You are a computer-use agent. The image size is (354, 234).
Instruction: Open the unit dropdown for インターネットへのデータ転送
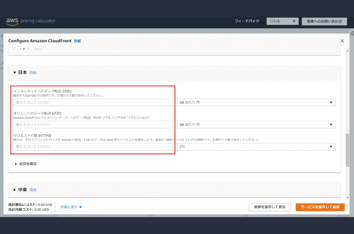coord(256,103)
